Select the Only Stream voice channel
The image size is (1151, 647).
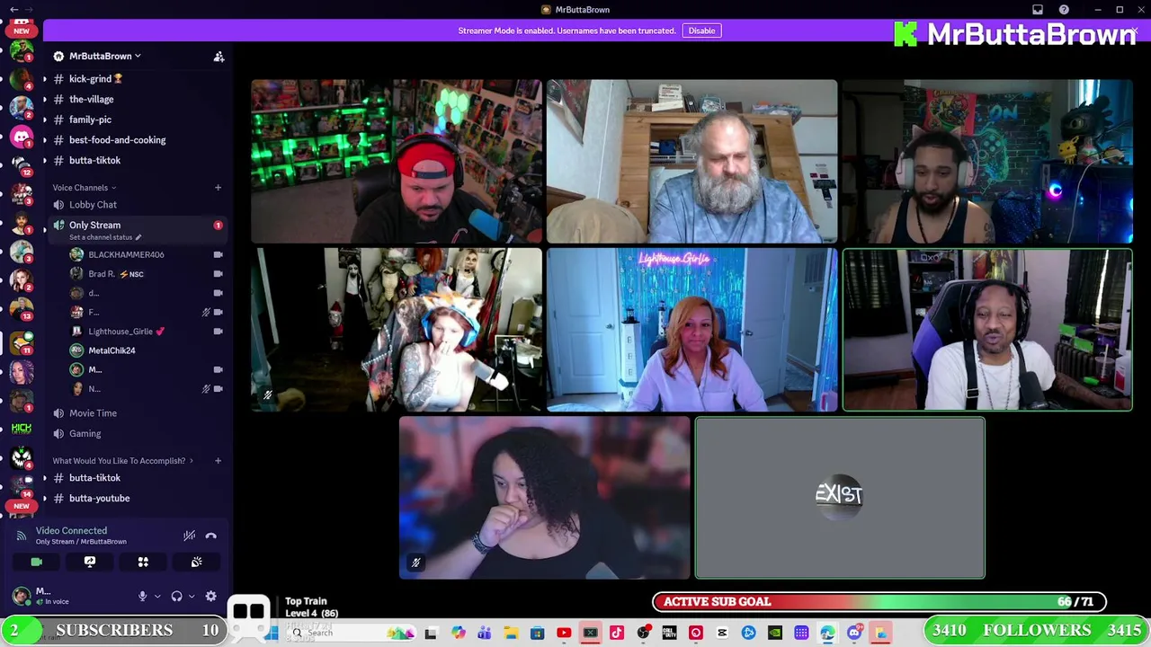[94, 225]
